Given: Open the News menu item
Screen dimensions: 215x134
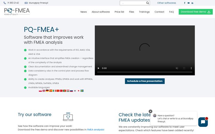Looking at the screenshot, I should click(84, 12).
